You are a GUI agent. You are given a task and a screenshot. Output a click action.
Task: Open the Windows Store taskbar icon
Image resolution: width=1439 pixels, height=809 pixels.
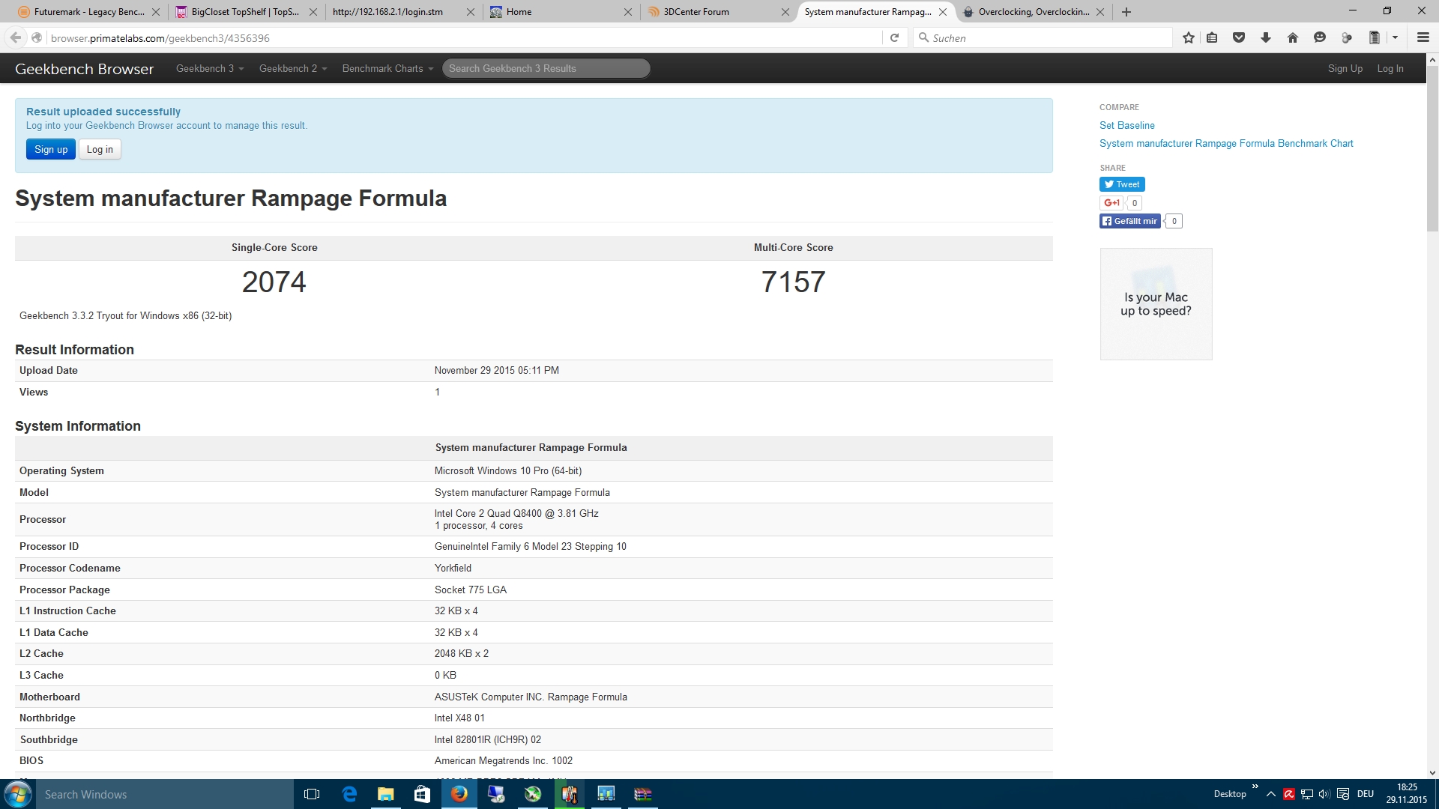click(x=422, y=794)
